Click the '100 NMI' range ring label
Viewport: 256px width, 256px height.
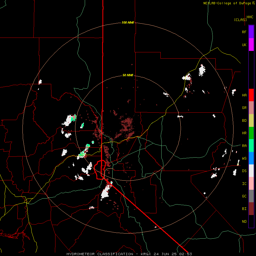(x=128, y=22)
